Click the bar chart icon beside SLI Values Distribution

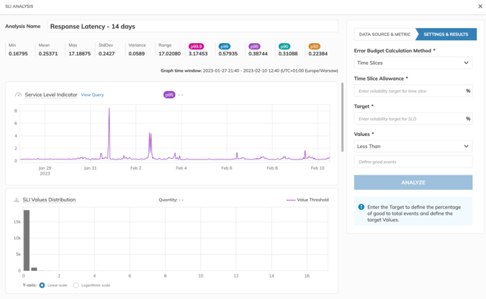pos(17,200)
